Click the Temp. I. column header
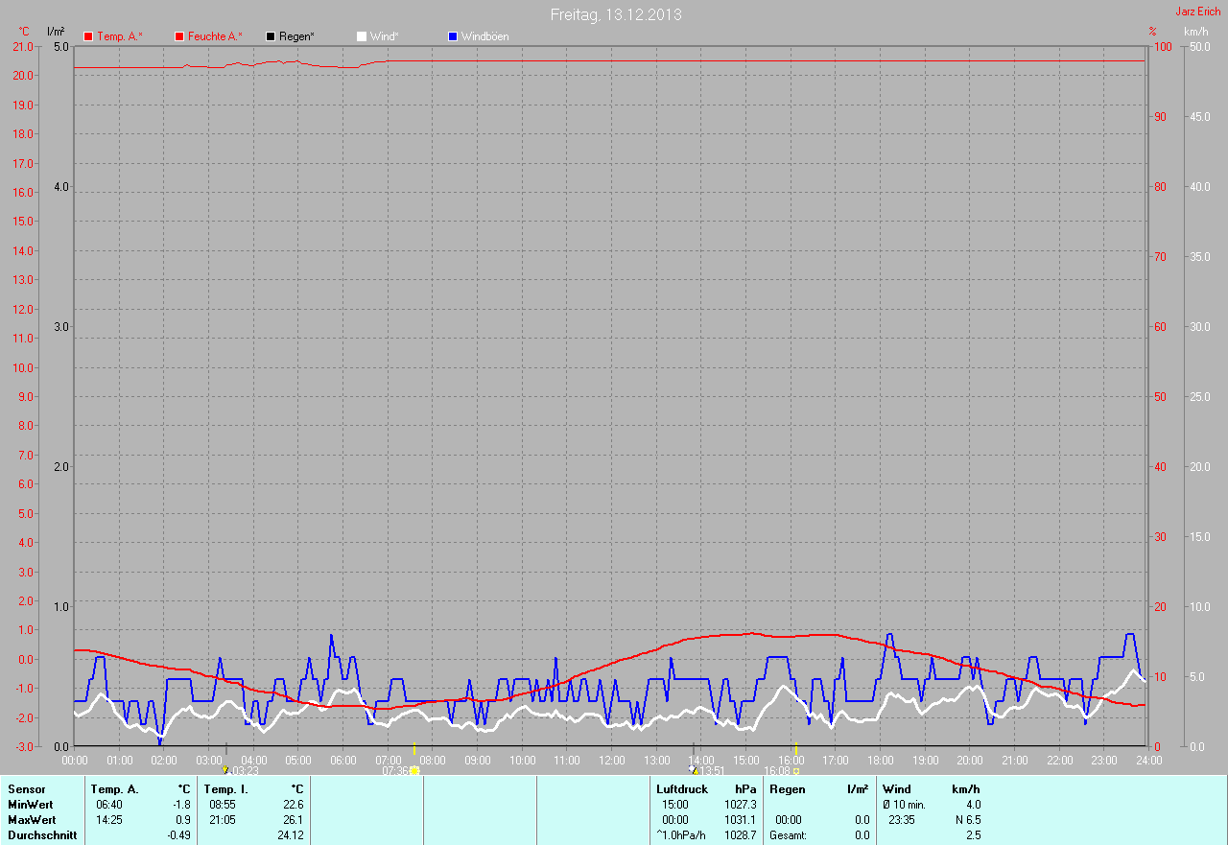 [225, 789]
